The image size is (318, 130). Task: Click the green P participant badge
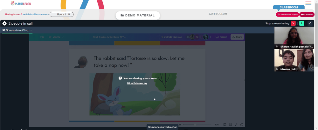pyautogui.click(x=301, y=23)
